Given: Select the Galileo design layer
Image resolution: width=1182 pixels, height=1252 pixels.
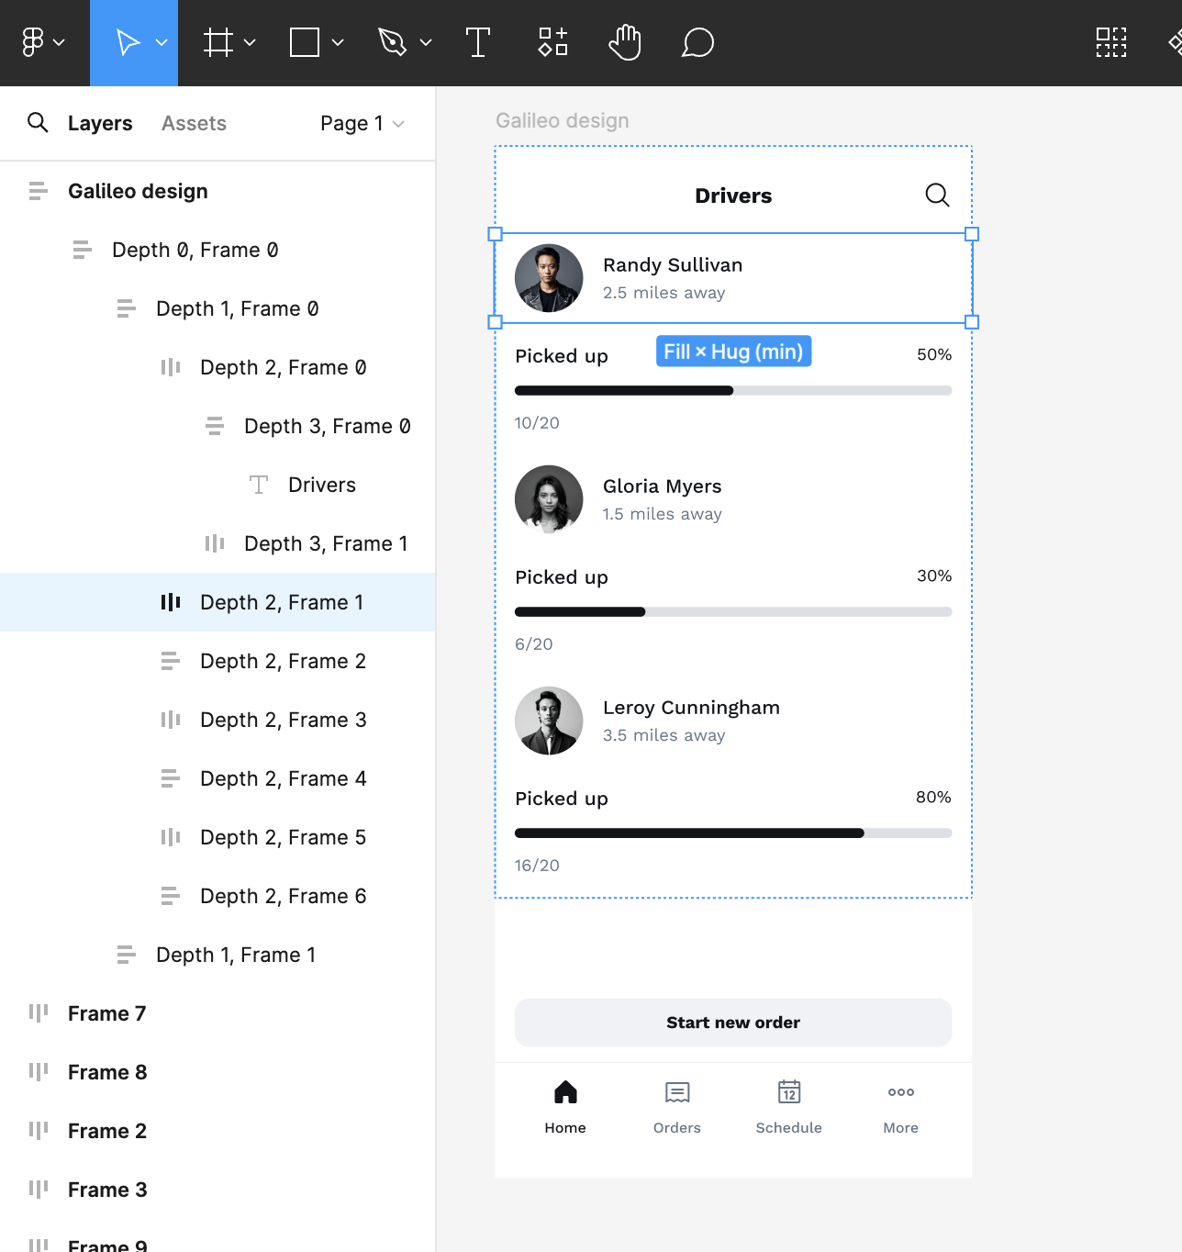Looking at the screenshot, I should click(217, 191).
